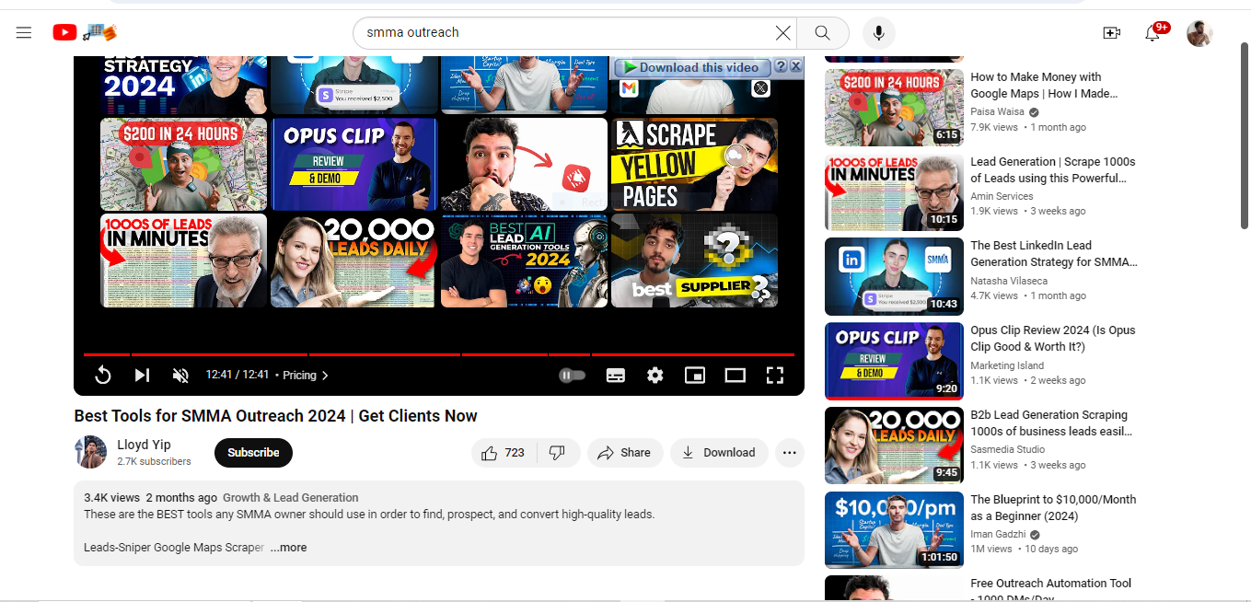The height and width of the screenshot is (602, 1251).
Task: Close the download overlay bar
Action: click(795, 66)
